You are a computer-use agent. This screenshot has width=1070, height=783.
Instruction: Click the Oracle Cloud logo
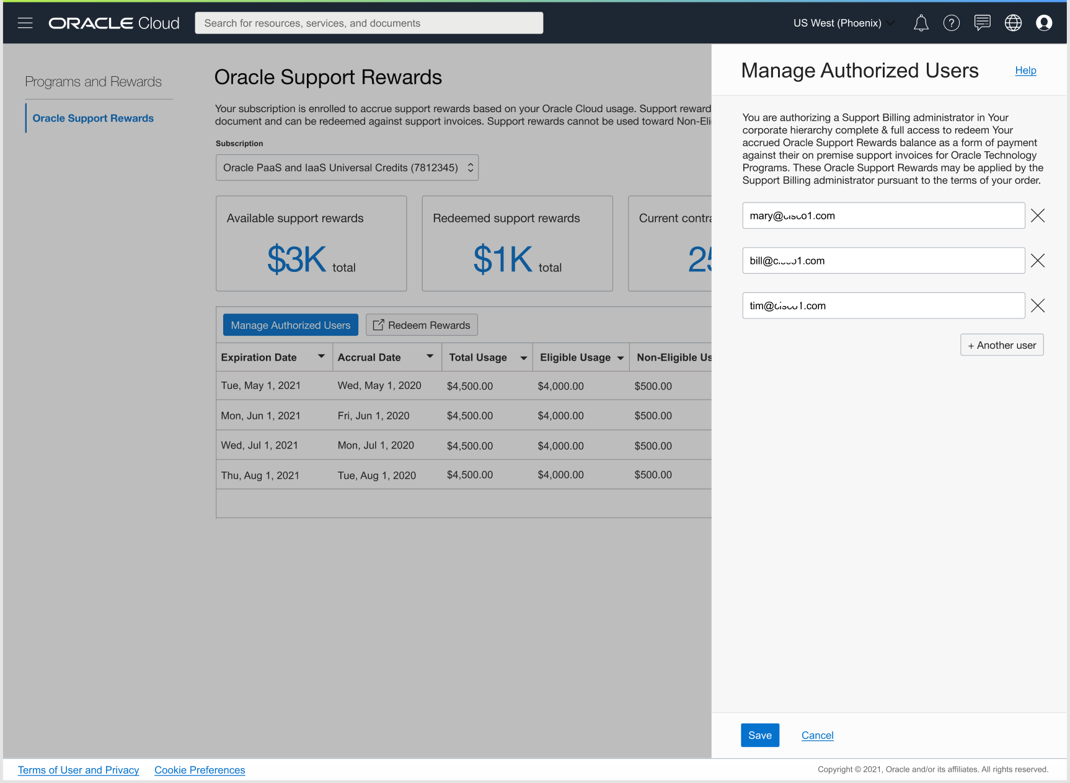point(113,23)
